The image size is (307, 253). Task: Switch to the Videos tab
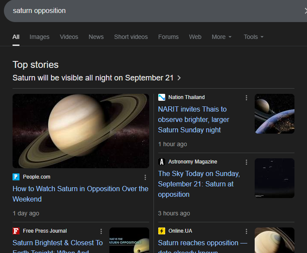coord(69,37)
